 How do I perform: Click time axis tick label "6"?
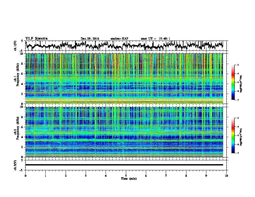click(x=146, y=176)
